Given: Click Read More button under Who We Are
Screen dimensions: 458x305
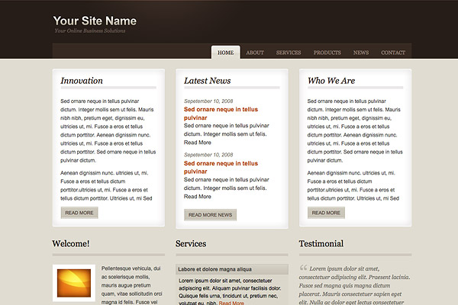Looking at the screenshot, I should pos(326,213).
